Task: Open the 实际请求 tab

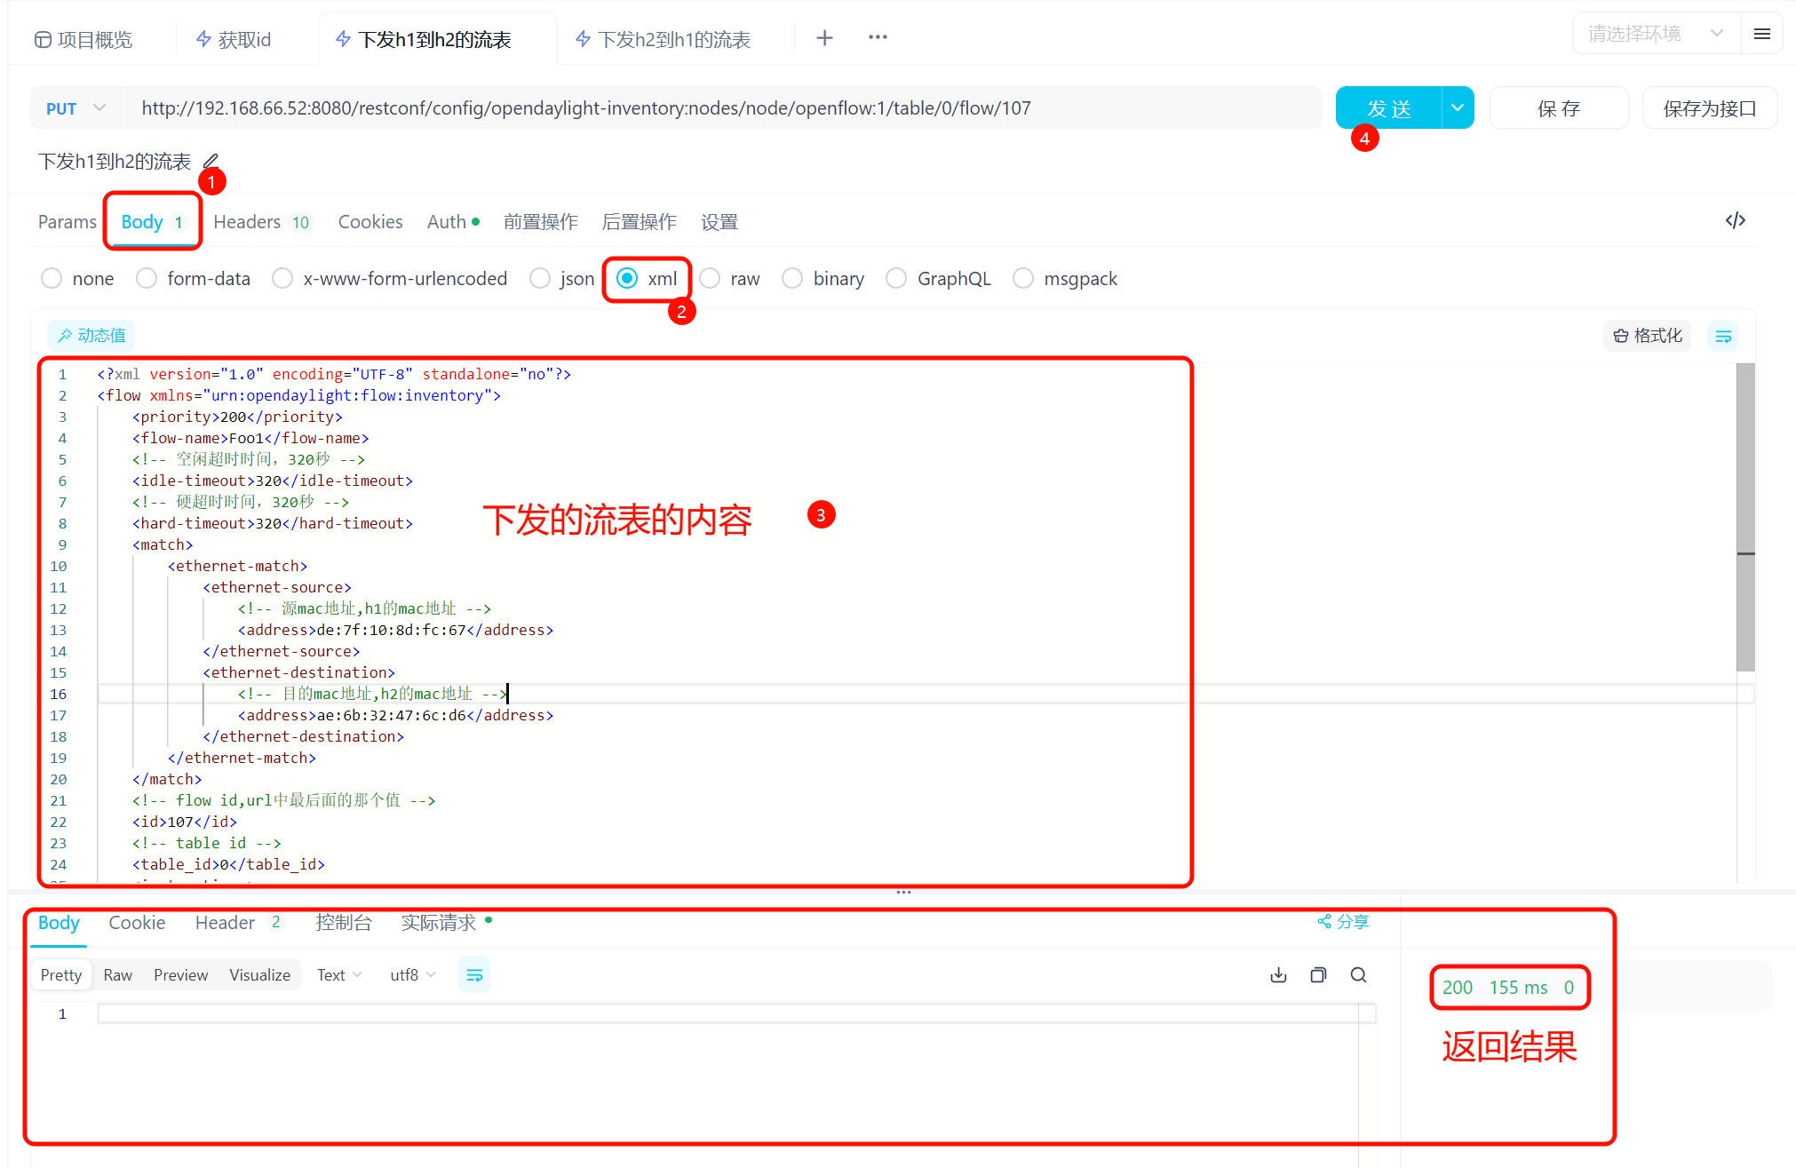Action: point(446,923)
